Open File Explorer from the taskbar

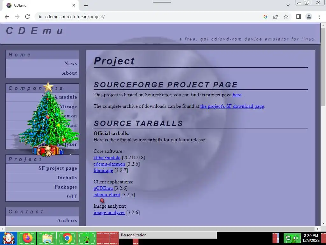47,238
